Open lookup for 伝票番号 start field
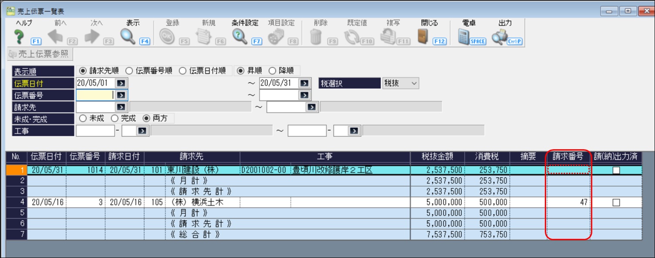 tap(121, 95)
